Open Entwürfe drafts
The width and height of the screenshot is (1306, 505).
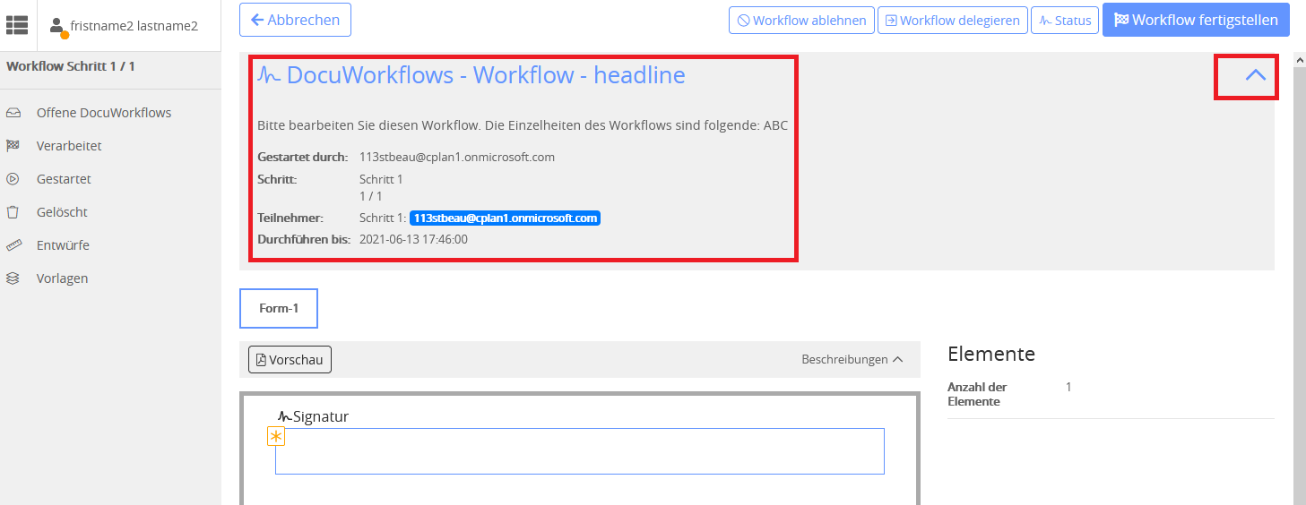pyautogui.click(x=63, y=245)
